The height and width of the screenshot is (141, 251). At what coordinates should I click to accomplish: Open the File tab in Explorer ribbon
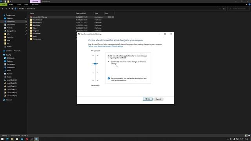point(4,5)
